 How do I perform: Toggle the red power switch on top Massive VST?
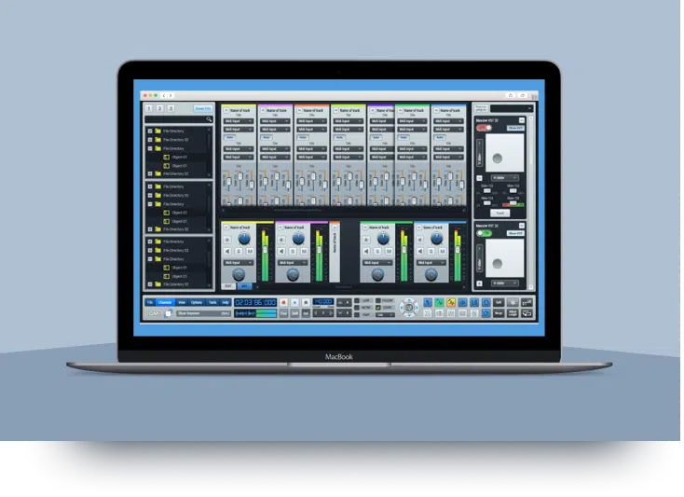click(x=483, y=127)
